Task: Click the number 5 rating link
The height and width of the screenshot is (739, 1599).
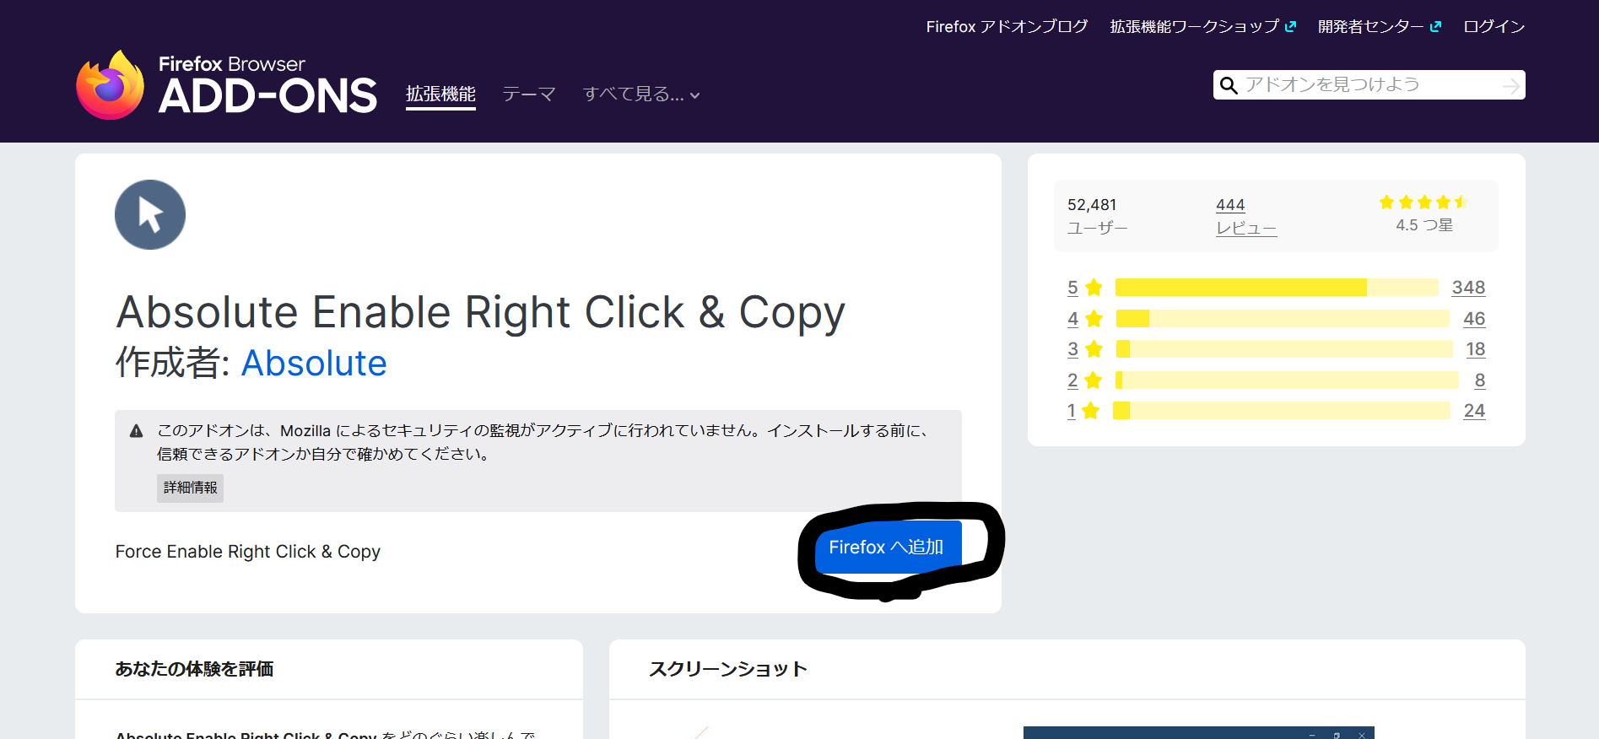Action: pyautogui.click(x=1072, y=288)
